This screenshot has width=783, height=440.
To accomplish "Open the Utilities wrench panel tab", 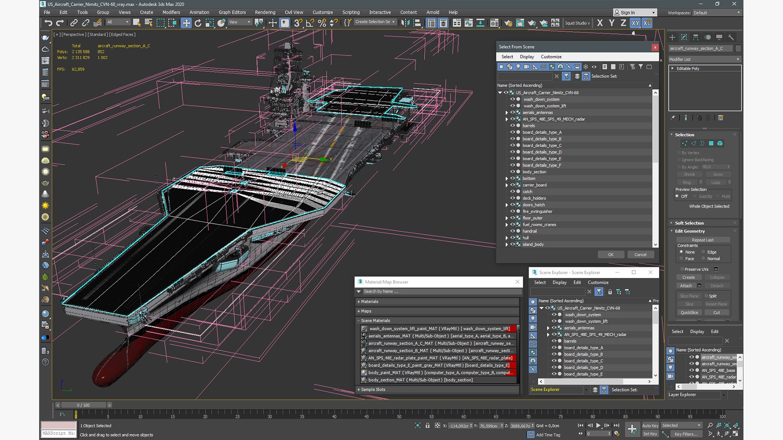I will point(731,37).
